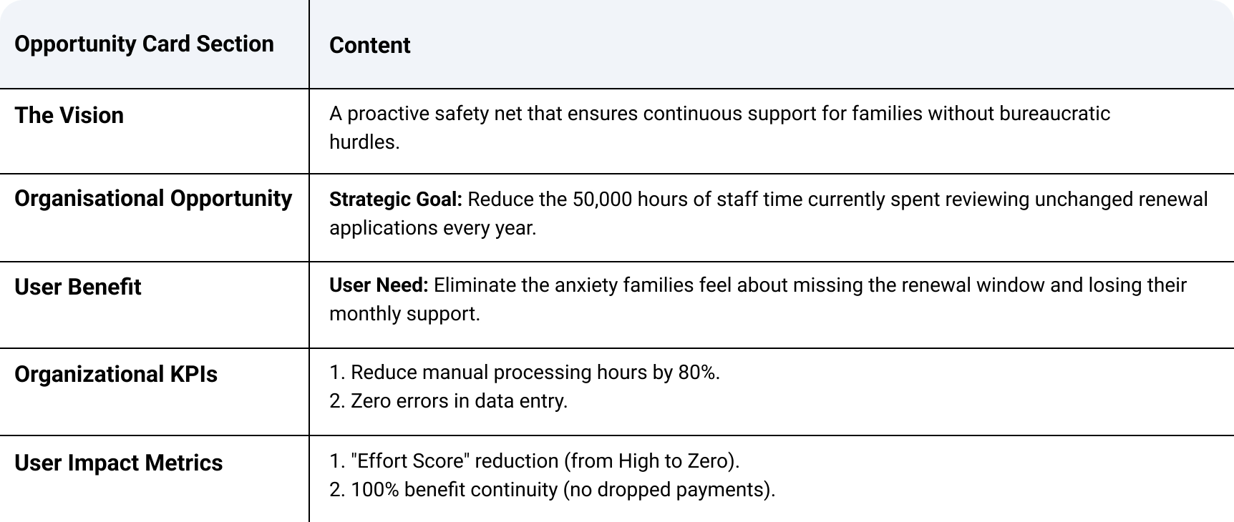
Task: Click the "User Benefit" row label
Action: point(77,287)
